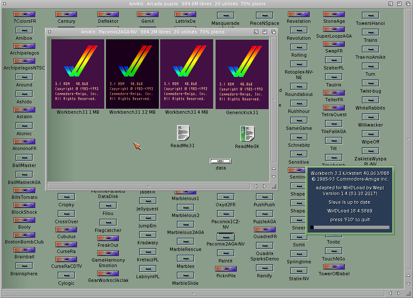Click the Pacomix2AGA-NV window vertical scrollbar
The width and height of the screenshot is (413, 298).
pos(274,100)
